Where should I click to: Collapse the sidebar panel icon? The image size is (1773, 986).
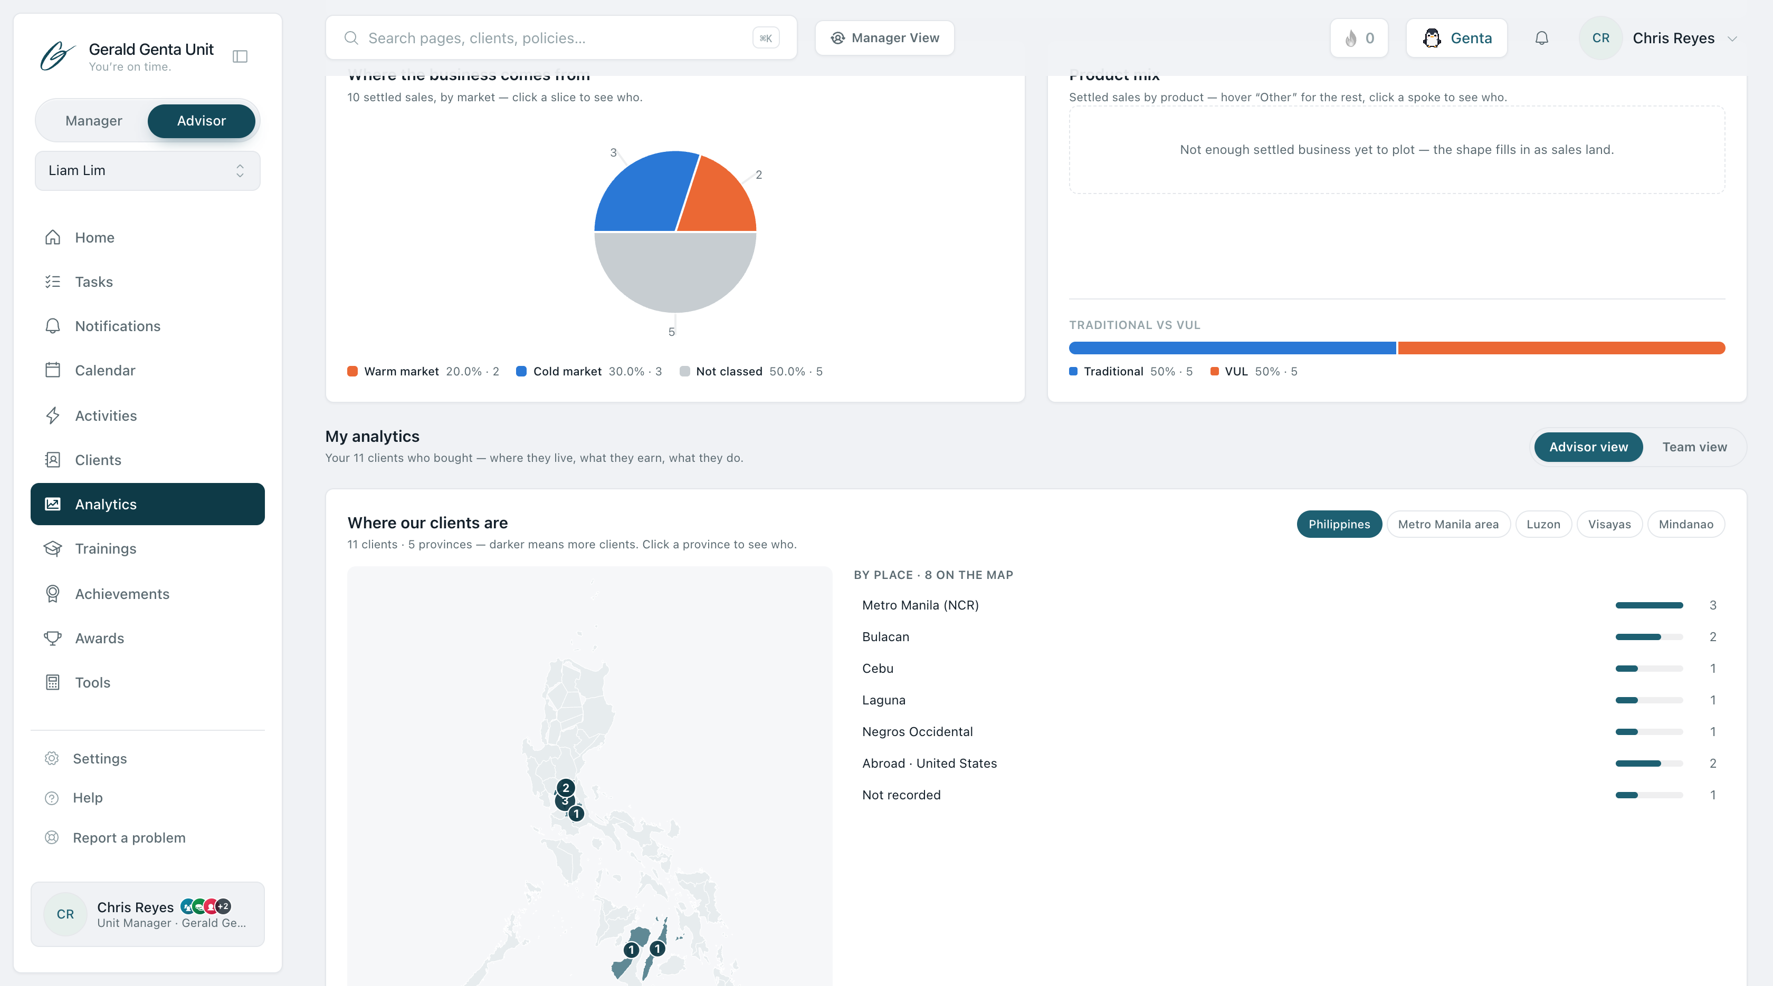click(x=240, y=56)
